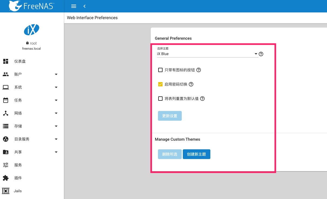Expand the 共享 menu arrow
This screenshot has width=327, height=199.
(56, 152)
